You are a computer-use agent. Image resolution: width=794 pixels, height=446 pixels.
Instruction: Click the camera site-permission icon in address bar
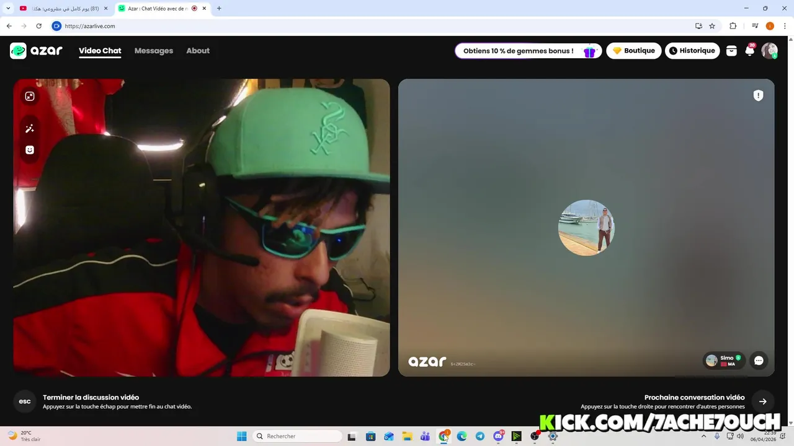56,26
